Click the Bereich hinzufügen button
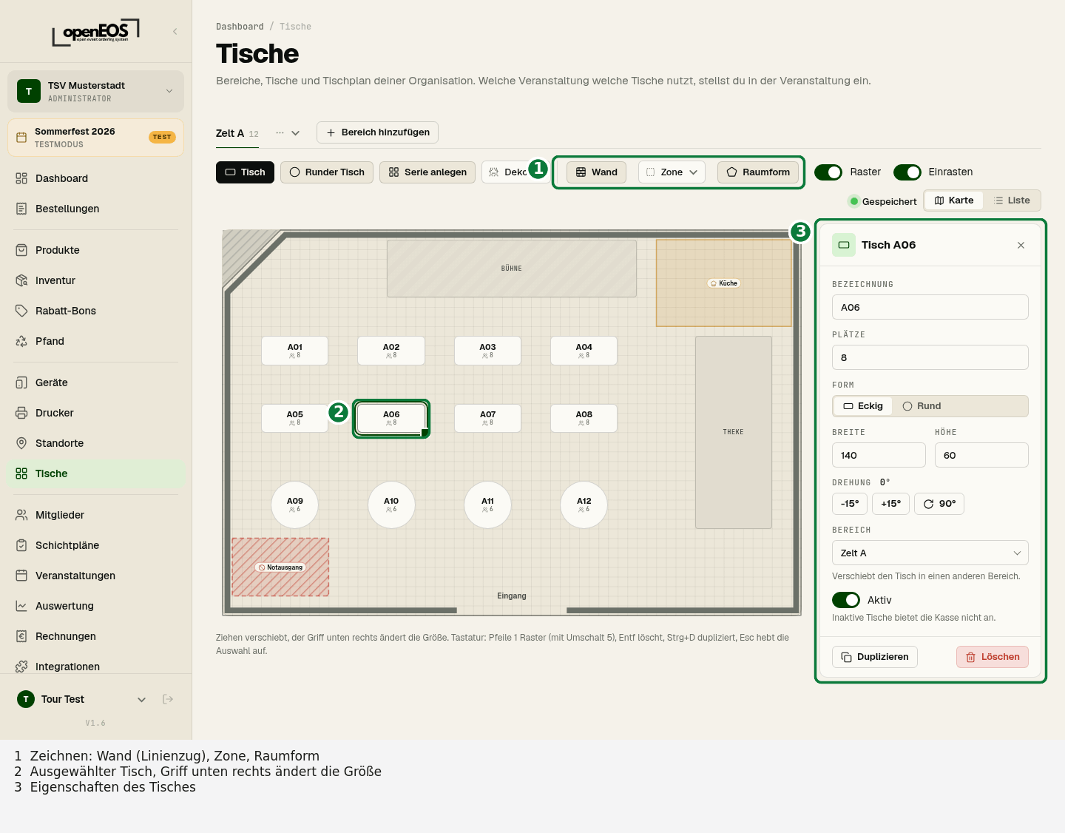The height and width of the screenshot is (833, 1065). tap(377, 132)
